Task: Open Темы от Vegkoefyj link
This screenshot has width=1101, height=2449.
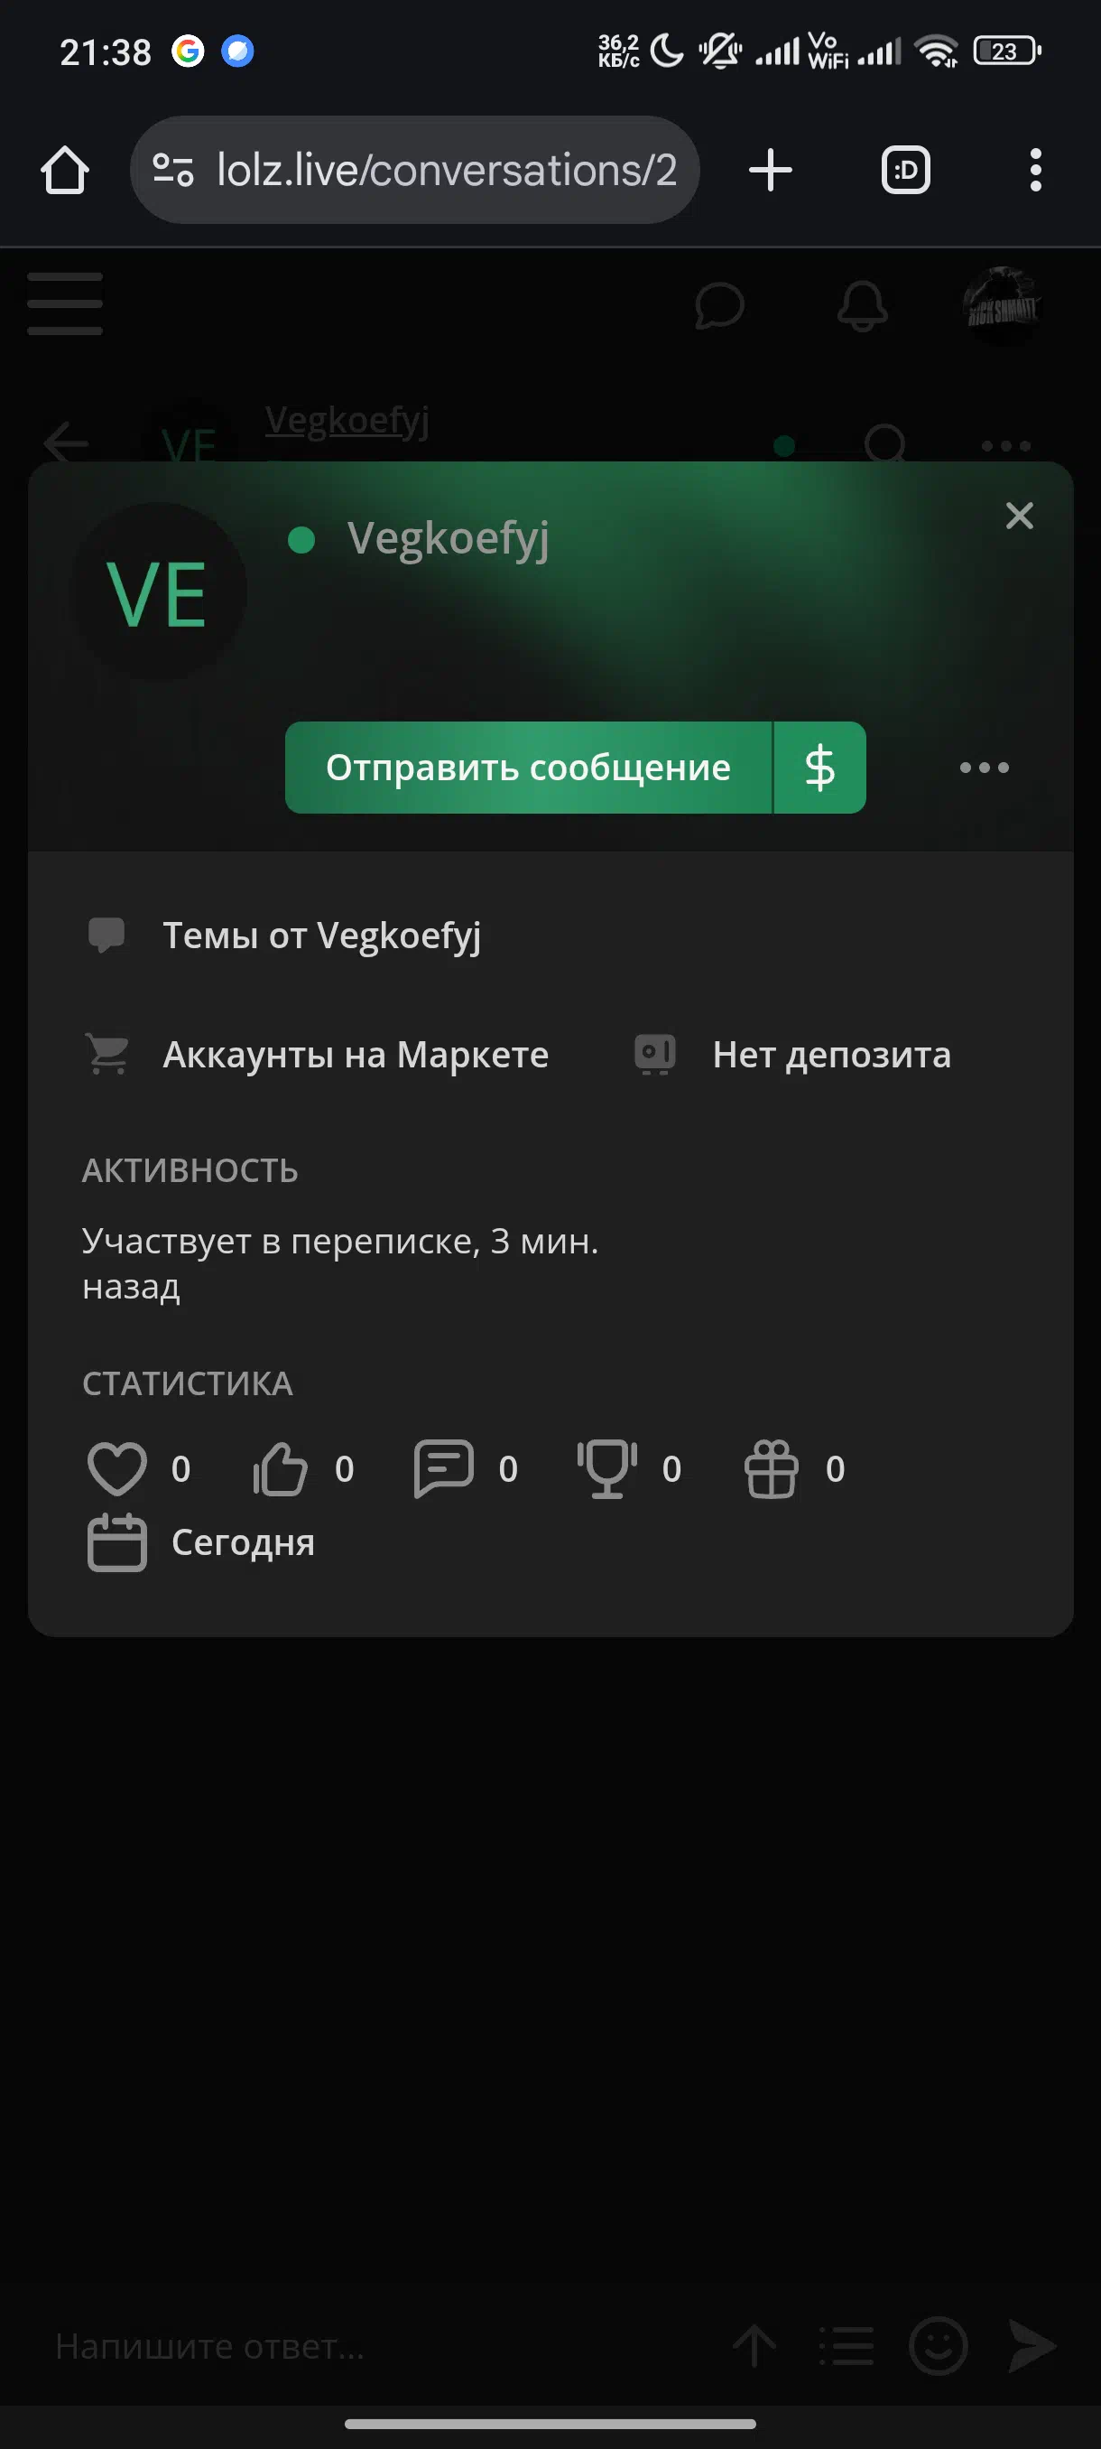Action: 322,936
